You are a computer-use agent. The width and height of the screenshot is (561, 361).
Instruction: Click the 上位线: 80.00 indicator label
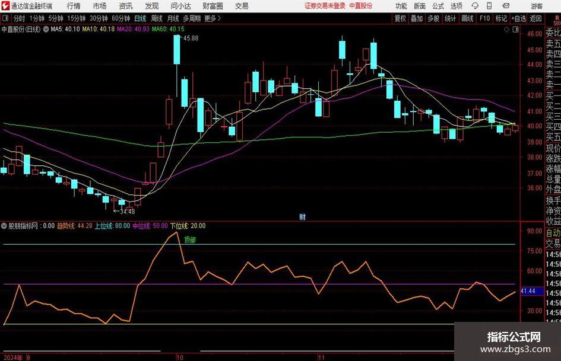[x=112, y=226]
